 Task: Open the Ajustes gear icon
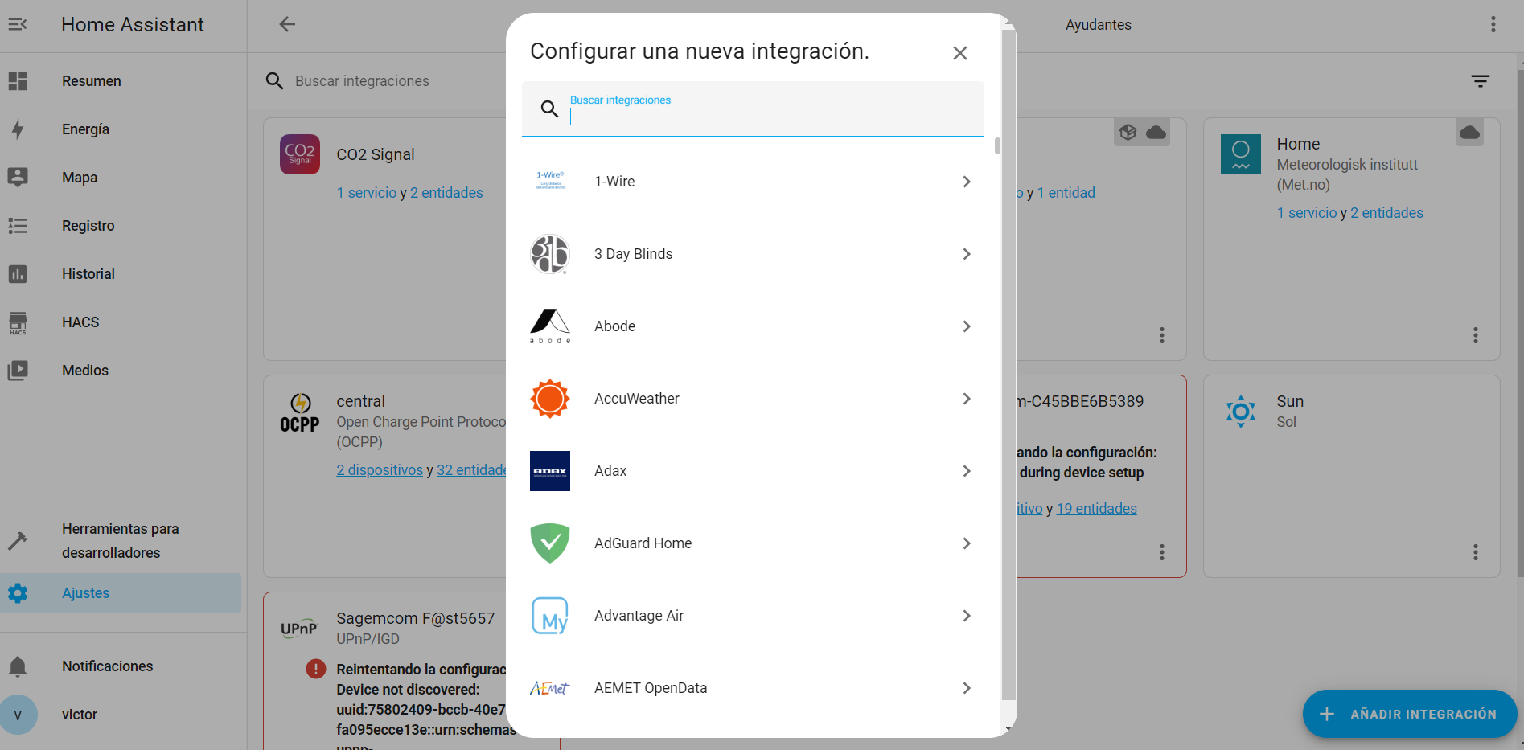pos(18,593)
